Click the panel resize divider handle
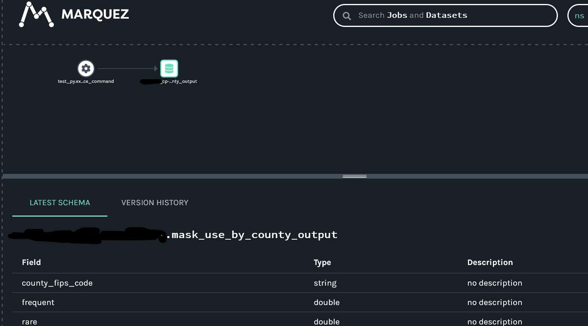Viewport: 588px width, 326px height. pyautogui.click(x=354, y=175)
